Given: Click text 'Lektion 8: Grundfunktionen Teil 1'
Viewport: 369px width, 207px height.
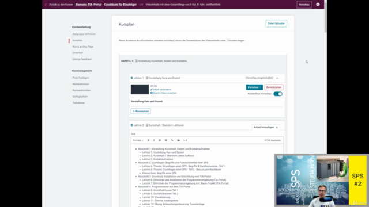Looking at the screenshot, I should pyautogui.click(x=160, y=190).
